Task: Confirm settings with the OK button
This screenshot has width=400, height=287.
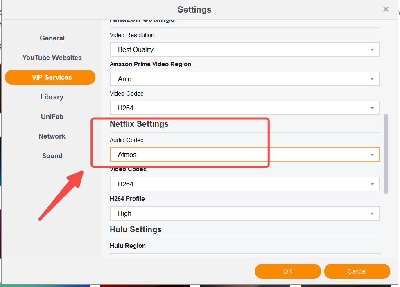Action: (x=288, y=271)
